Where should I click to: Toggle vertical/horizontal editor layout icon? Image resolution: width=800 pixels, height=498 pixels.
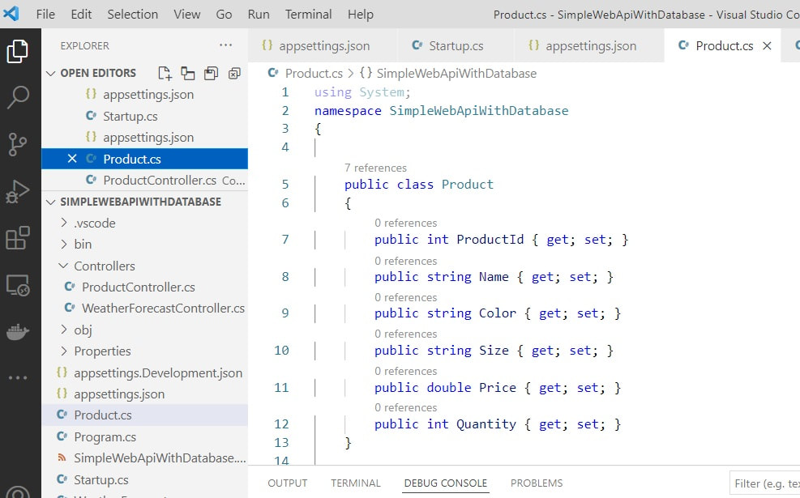[188, 74]
